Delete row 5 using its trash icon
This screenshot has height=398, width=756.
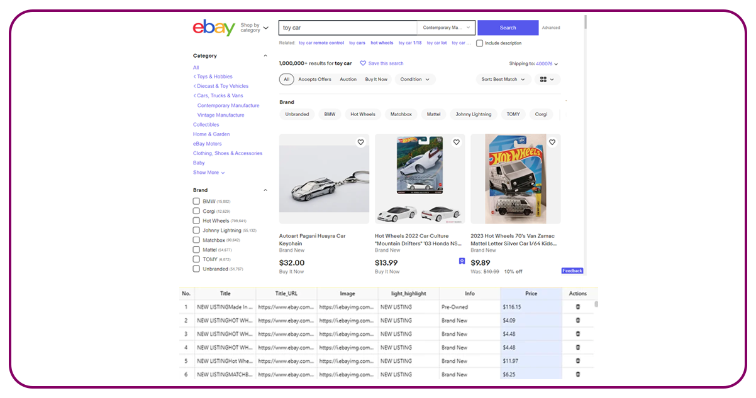[578, 361]
